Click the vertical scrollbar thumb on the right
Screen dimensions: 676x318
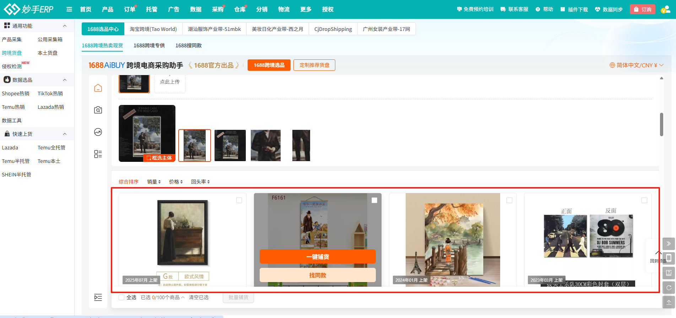[x=661, y=124]
